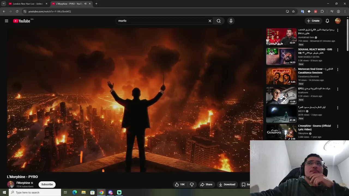The image size is (349, 196).
Task: Bookmark this page with the star
Action: (x=293, y=11)
